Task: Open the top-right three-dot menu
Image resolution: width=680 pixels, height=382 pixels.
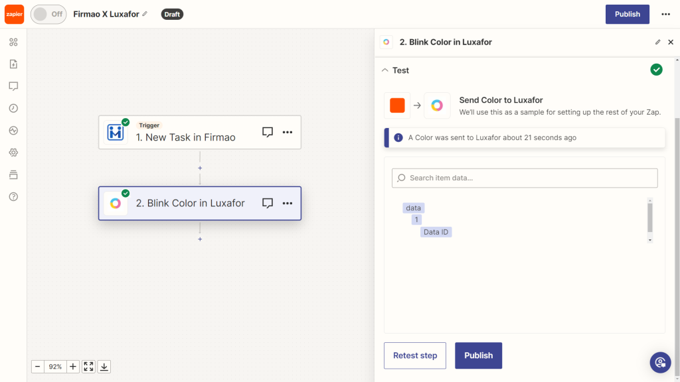Action: pyautogui.click(x=666, y=13)
